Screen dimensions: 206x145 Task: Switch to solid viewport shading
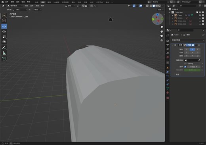click(154, 6)
